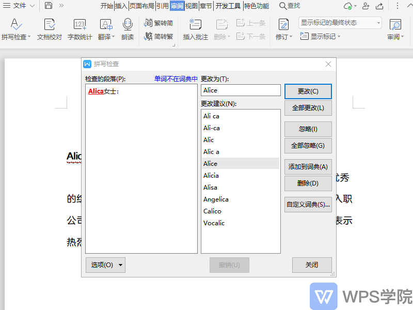
Task: Convert traditional to simplified (繁转简)
Action: click(159, 23)
